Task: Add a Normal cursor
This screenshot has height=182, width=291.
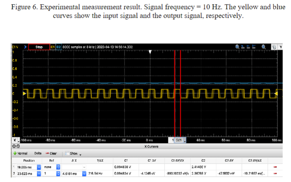Action: pos(20,153)
